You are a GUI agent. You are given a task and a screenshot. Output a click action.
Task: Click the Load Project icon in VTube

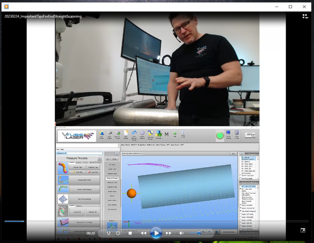(101, 134)
